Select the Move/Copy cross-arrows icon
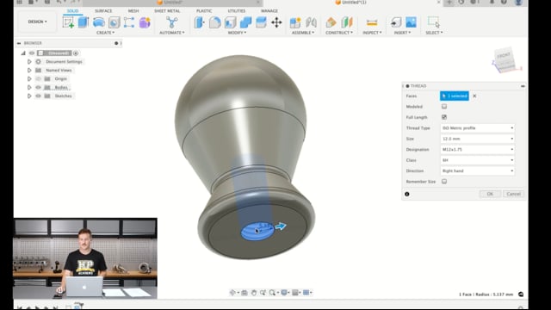The image size is (551, 310). 276,22
